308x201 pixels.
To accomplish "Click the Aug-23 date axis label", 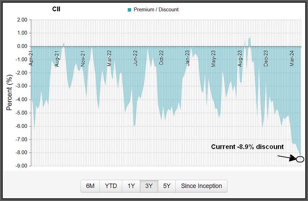I will (x=240, y=58).
